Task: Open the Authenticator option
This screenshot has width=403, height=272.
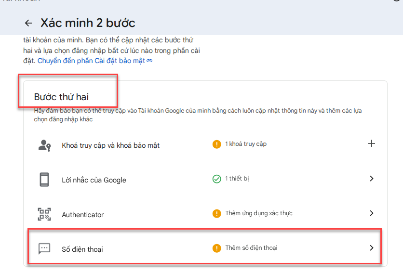Action: pos(83,215)
